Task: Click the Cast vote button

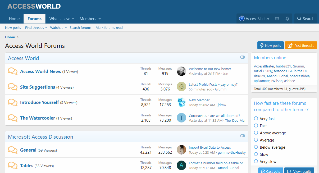Action: [x=271, y=171]
